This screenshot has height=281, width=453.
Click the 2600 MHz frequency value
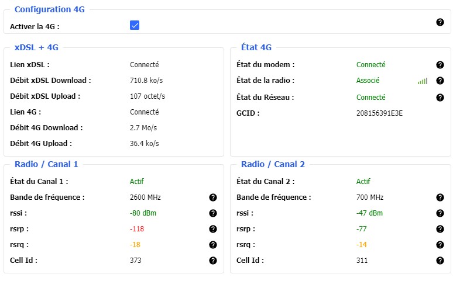coord(145,197)
